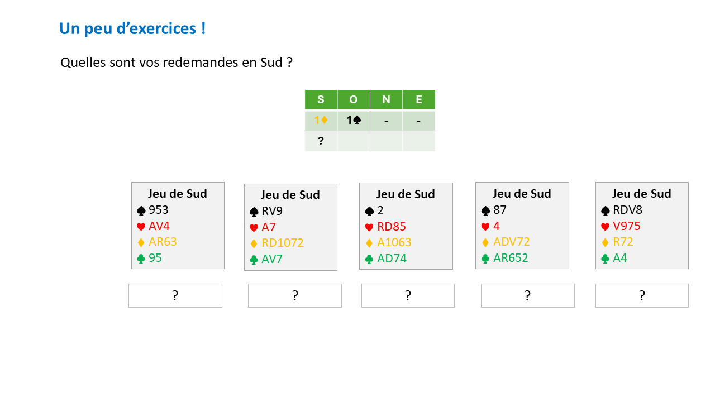Click the spade icon beside RDV8

click(x=606, y=211)
